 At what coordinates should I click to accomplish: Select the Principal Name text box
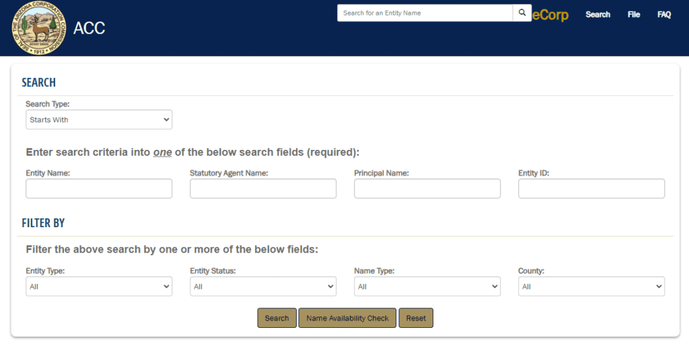pos(427,189)
